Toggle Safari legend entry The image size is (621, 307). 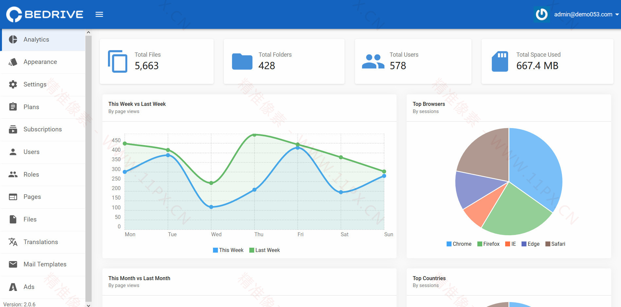(x=555, y=244)
